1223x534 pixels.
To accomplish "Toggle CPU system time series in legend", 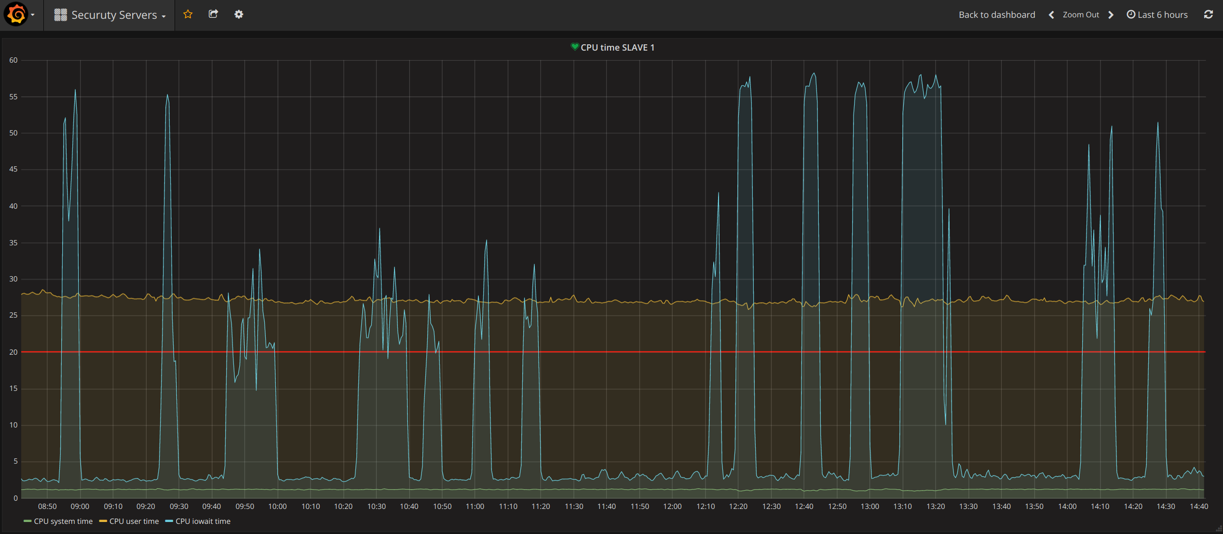I will (x=63, y=521).
